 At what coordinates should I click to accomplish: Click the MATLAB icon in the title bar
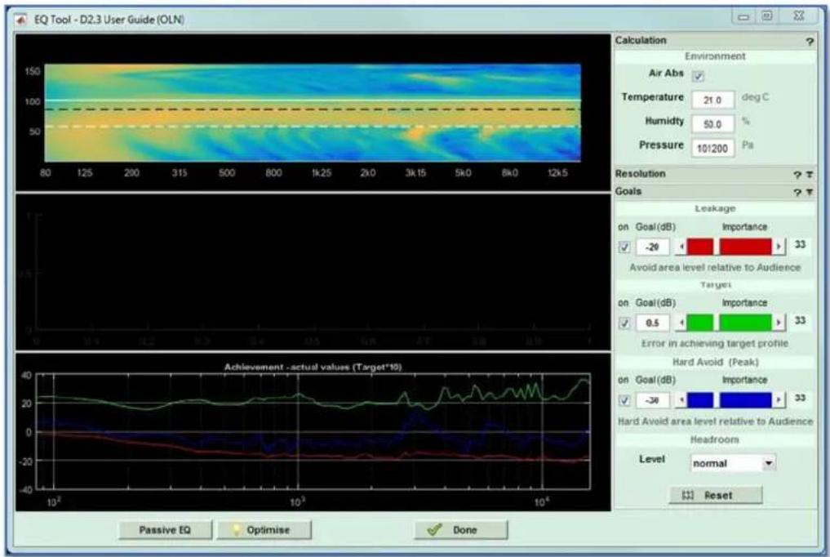click(x=21, y=20)
